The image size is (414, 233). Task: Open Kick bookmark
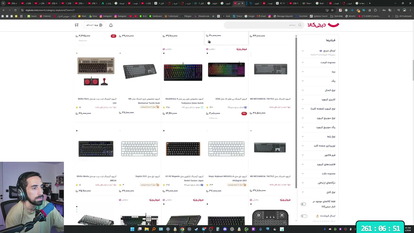pyautogui.click(x=143, y=16)
